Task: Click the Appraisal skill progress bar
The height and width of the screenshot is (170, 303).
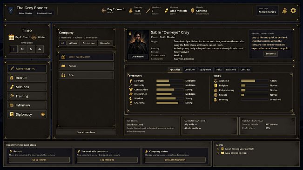Action: [255, 81]
